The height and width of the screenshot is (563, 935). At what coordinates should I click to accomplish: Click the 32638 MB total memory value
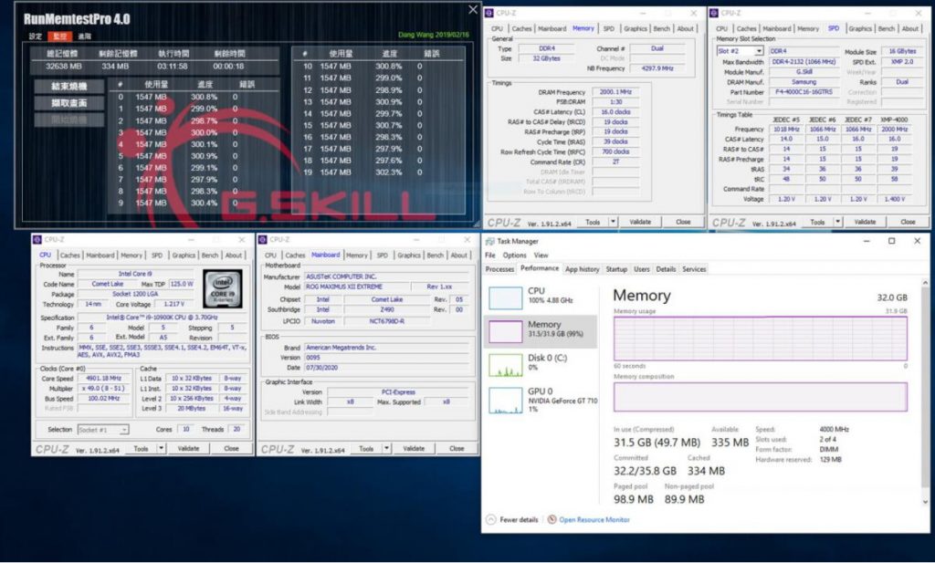click(64, 66)
